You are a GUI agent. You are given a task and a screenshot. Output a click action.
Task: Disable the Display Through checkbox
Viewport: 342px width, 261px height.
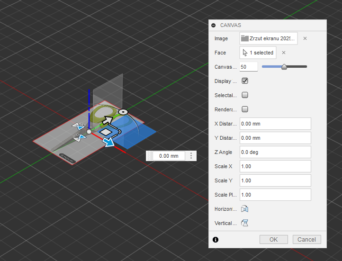pyautogui.click(x=245, y=81)
